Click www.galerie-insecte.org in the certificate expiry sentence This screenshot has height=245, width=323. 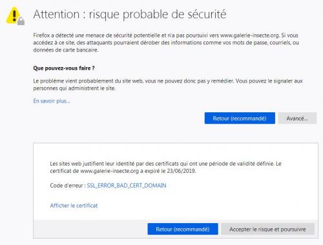(109, 171)
